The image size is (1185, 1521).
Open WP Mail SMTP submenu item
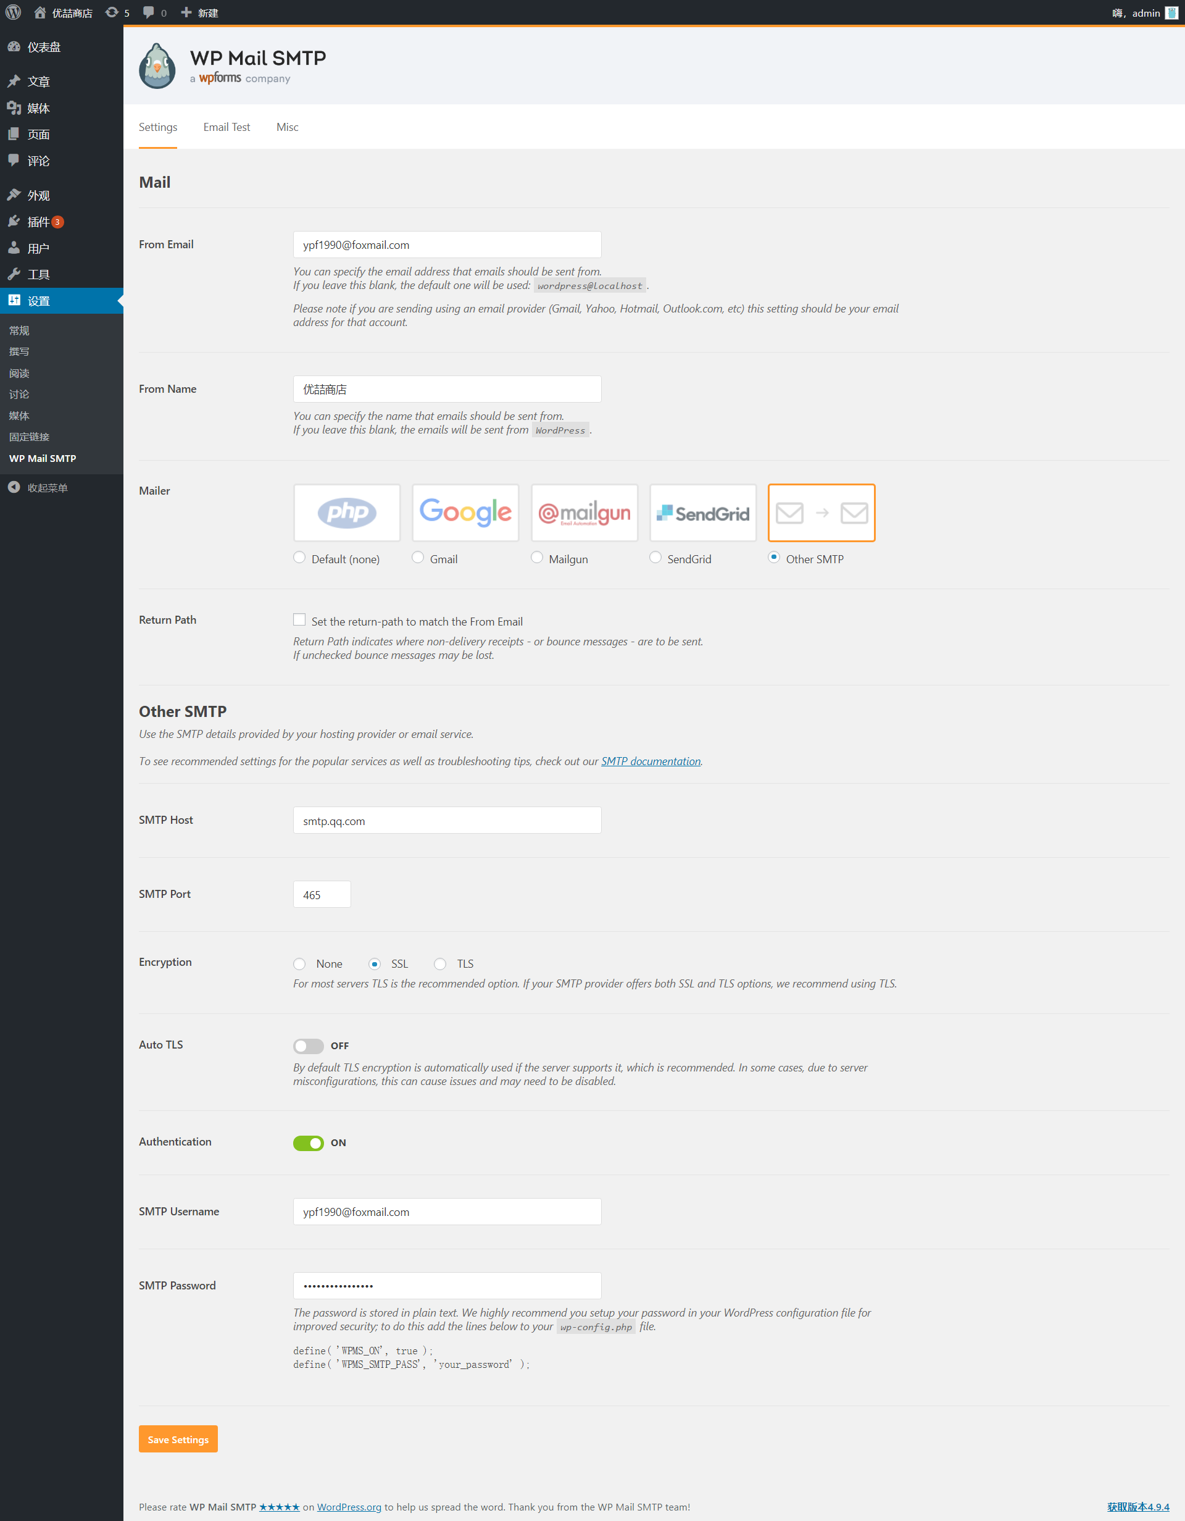[x=43, y=458]
